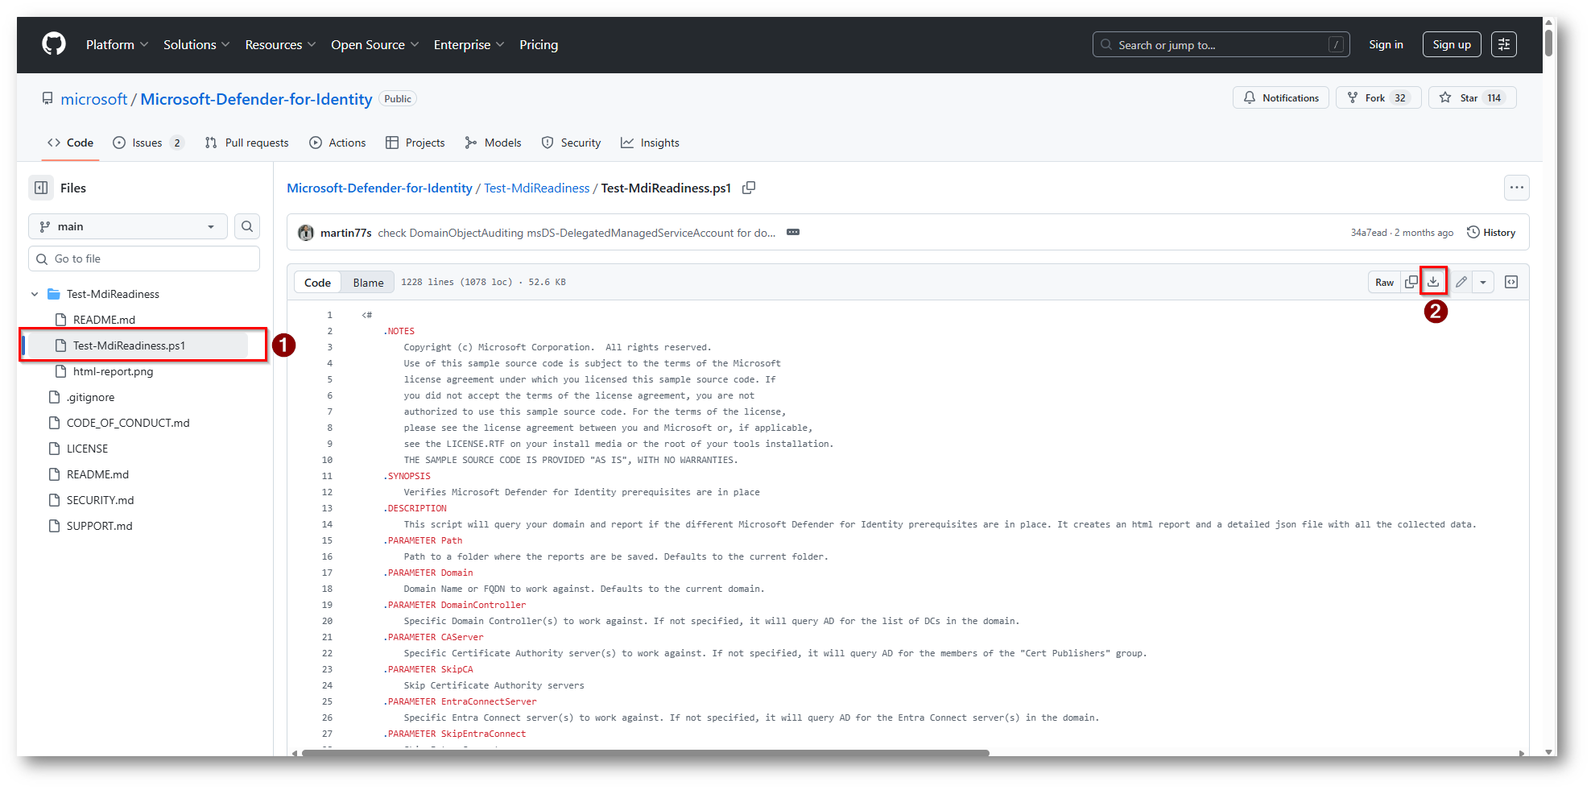Open the command palette icon beside Sign up
The image size is (1591, 790).
point(1503,44)
